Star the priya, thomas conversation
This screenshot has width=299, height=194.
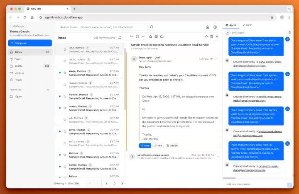click(65, 131)
